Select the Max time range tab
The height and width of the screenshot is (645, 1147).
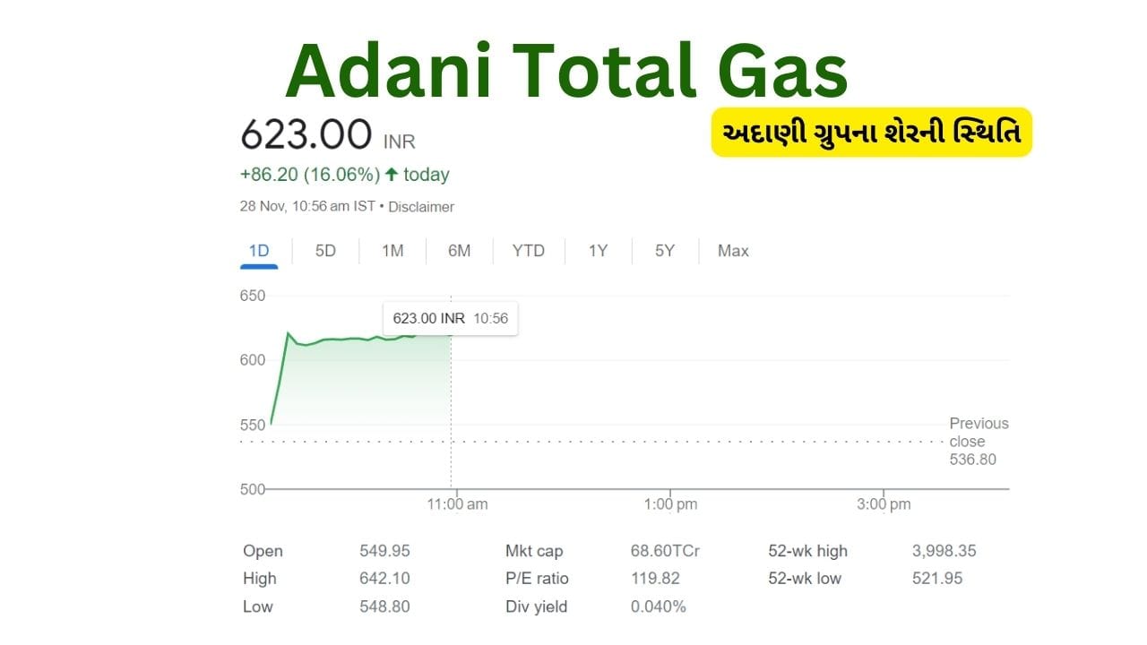point(733,251)
